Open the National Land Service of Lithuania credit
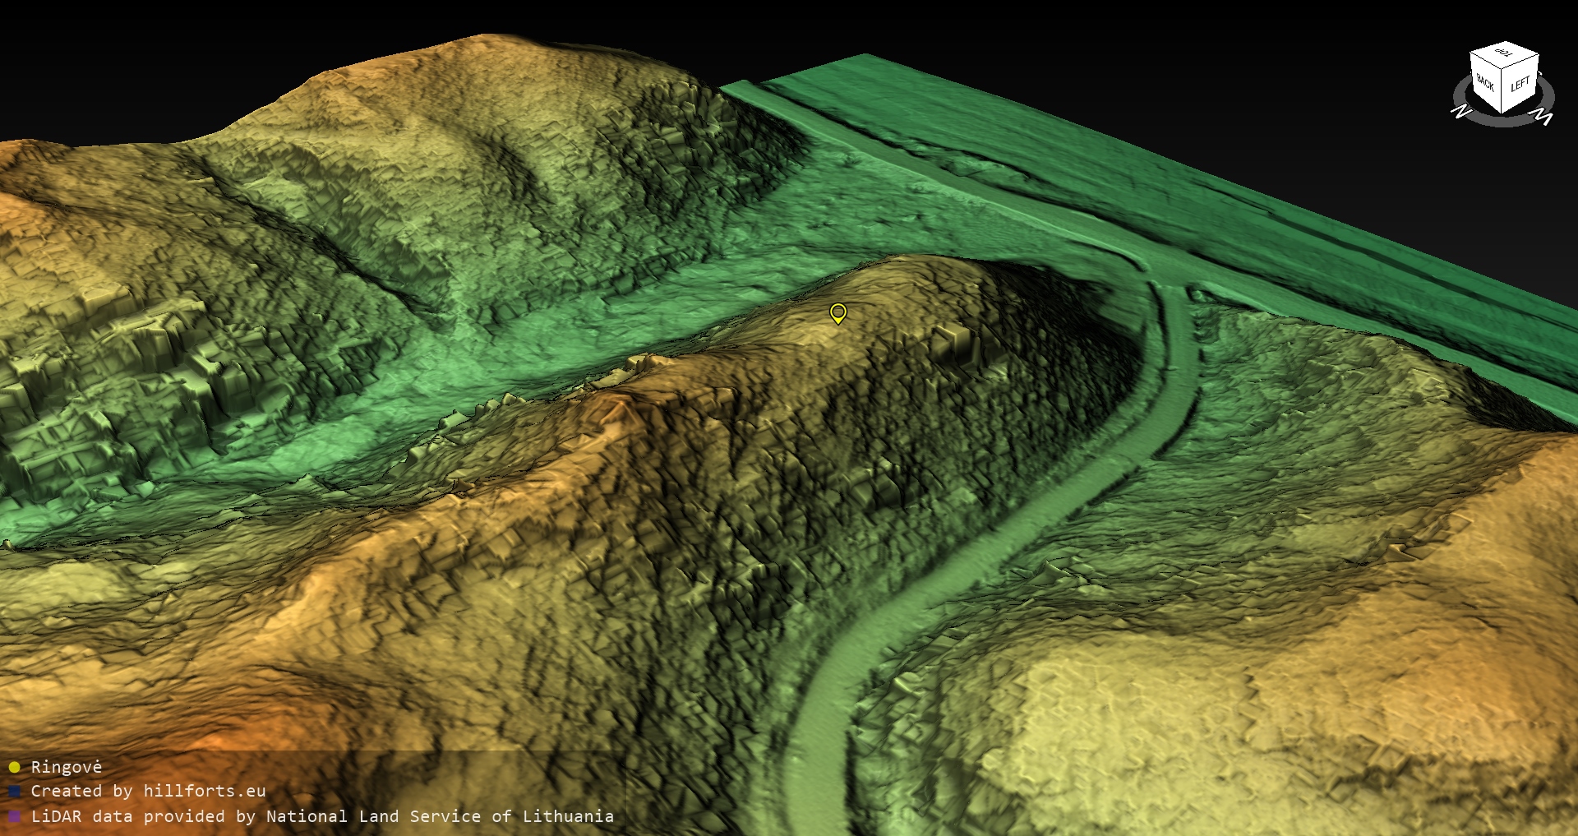1578x836 pixels. (439, 816)
